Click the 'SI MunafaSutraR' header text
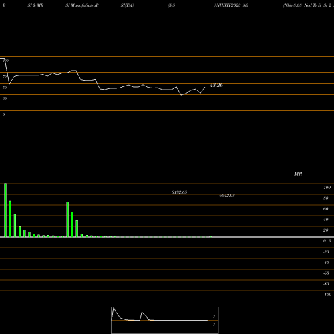This screenshot has height=334, width=334. (x=82, y=5)
